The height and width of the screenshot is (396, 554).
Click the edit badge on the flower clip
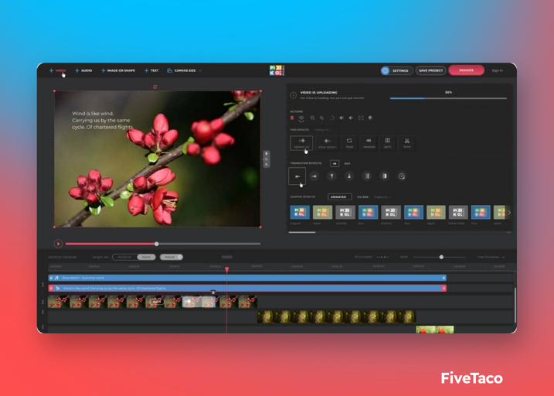click(157, 302)
